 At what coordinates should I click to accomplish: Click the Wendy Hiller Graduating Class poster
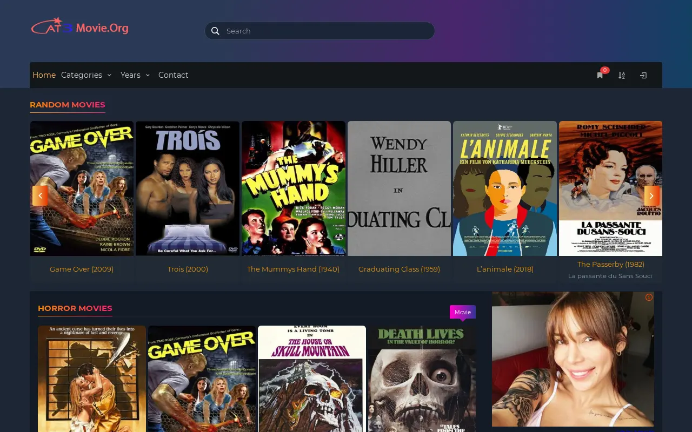pos(399,188)
